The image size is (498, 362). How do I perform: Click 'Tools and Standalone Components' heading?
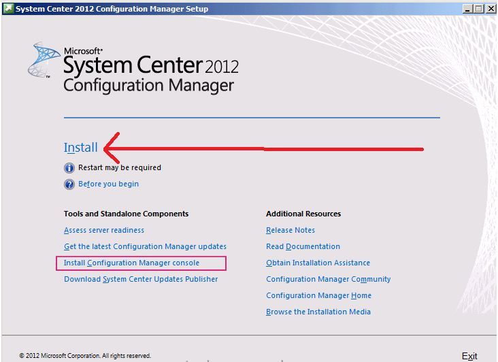pyautogui.click(x=126, y=214)
